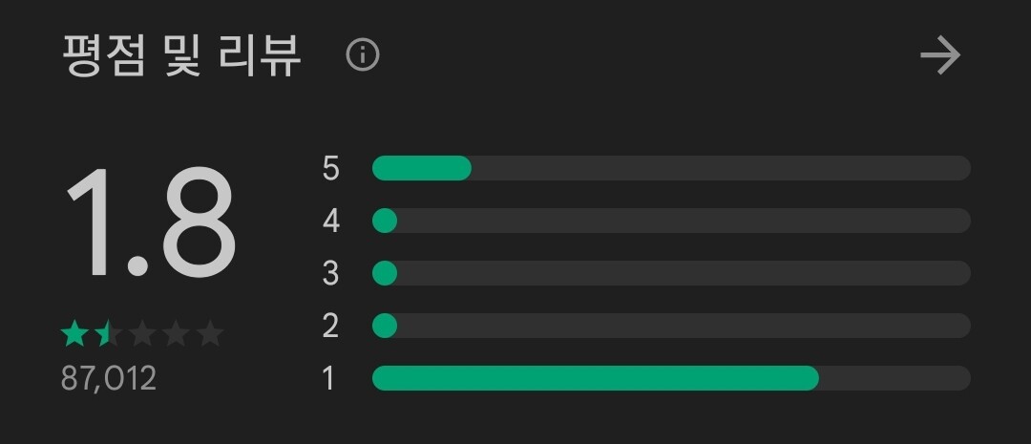This screenshot has height=444, width=1031.
Task: Select the 1-star rating bar
Action: [x=670, y=378]
